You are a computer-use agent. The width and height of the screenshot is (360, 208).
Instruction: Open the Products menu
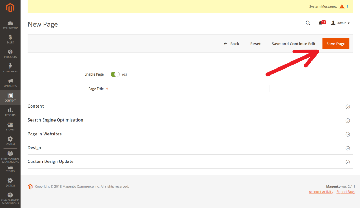pos(10,54)
